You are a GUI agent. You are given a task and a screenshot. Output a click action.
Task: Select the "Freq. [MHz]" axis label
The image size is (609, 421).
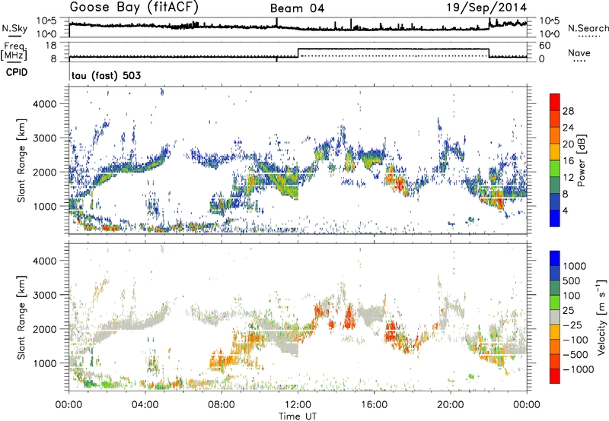click(x=14, y=51)
